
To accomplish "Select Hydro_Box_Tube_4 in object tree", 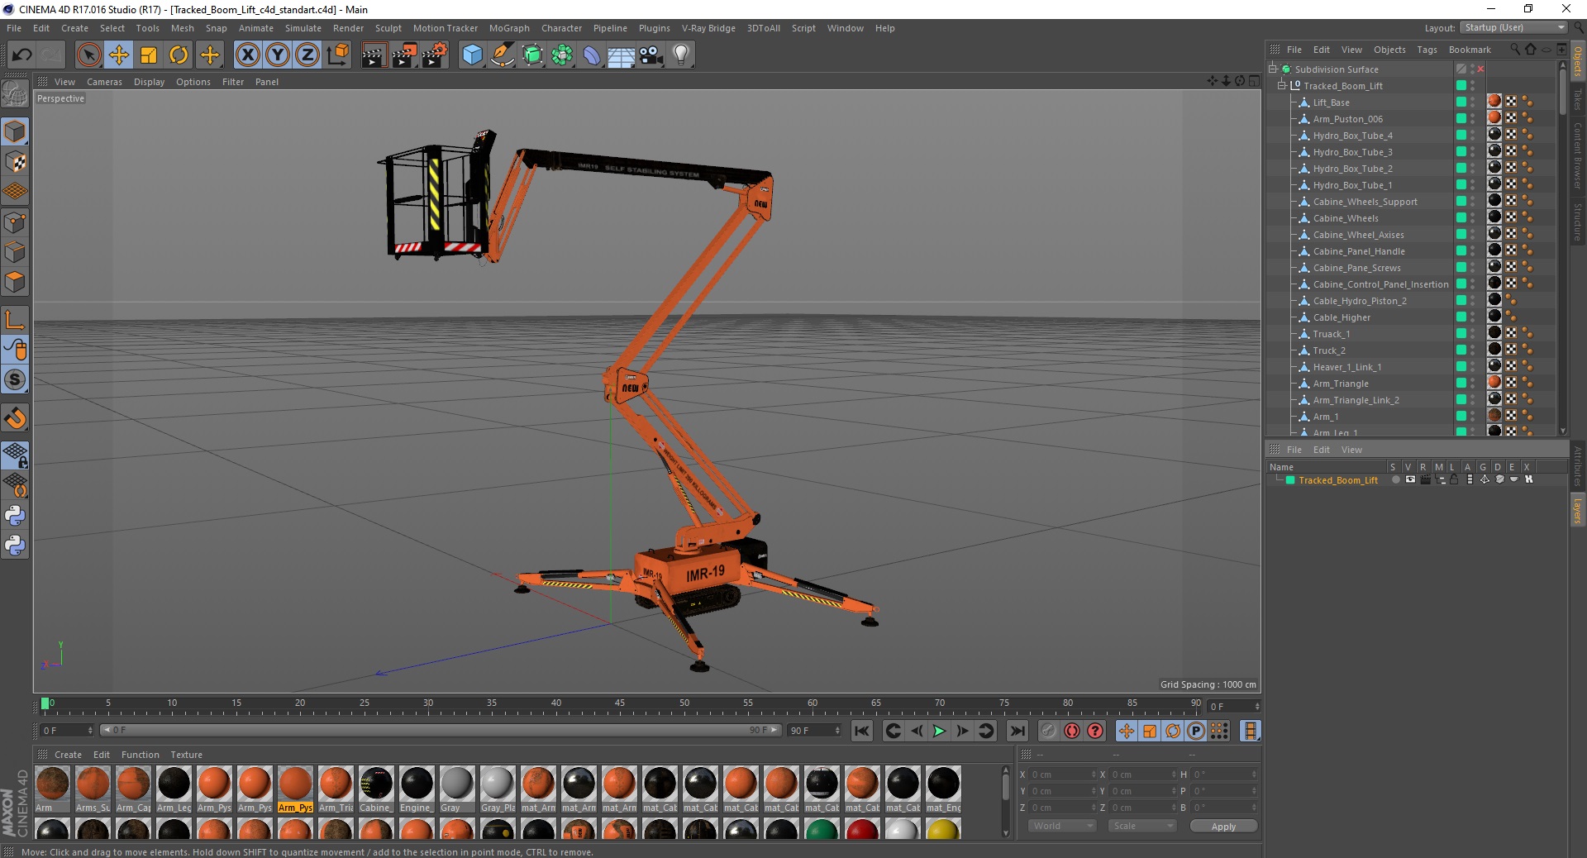I will click(1352, 136).
